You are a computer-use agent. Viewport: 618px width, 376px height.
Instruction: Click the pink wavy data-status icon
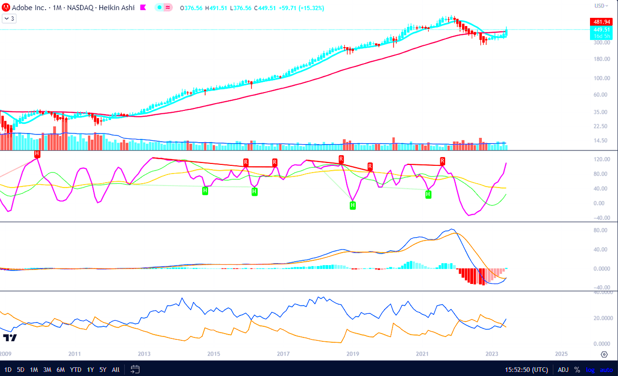[168, 8]
